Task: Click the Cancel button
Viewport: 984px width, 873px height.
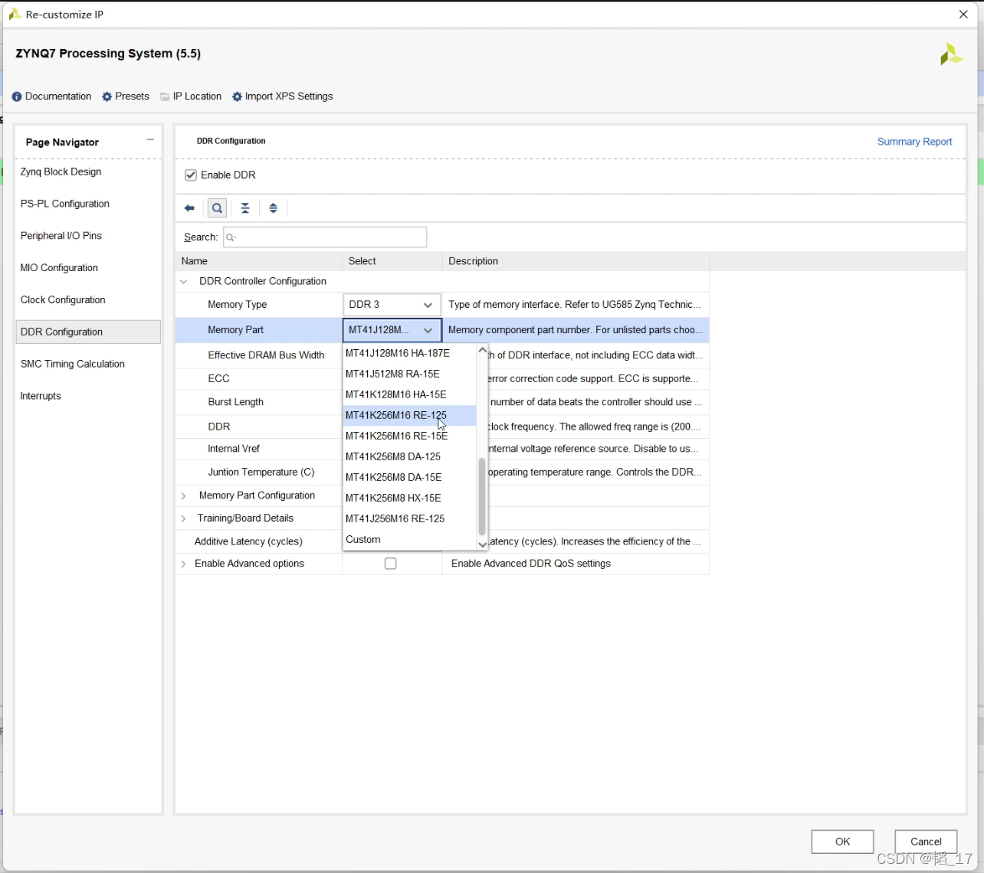Action: pos(926,842)
